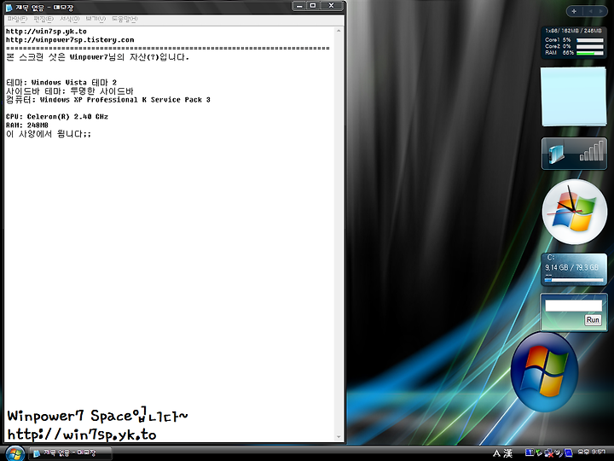Click the Run gadget text input field
The width and height of the screenshot is (614, 461).
574,306
